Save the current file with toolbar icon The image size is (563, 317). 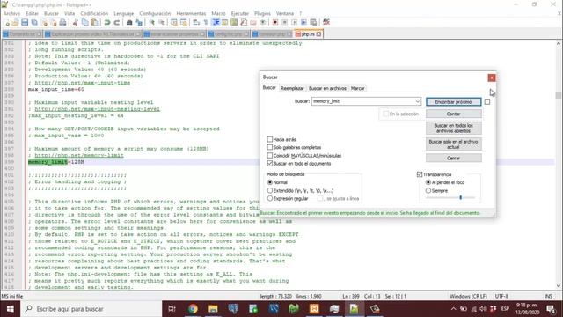click(25, 22)
